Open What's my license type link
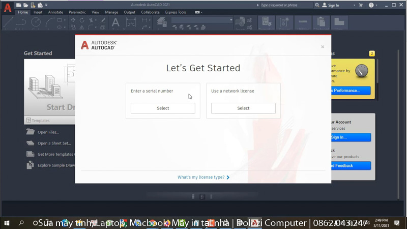The image size is (407, 229). (x=203, y=177)
